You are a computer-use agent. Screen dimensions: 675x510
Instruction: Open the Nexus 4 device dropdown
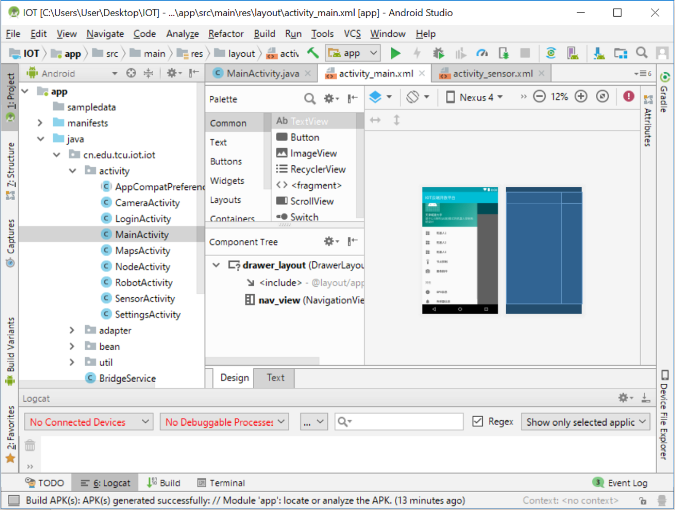[474, 97]
